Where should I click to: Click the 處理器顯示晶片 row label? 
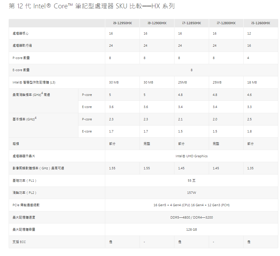24,156
